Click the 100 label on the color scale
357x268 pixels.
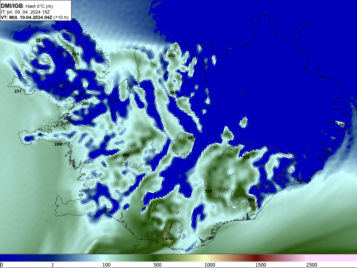point(106,265)
